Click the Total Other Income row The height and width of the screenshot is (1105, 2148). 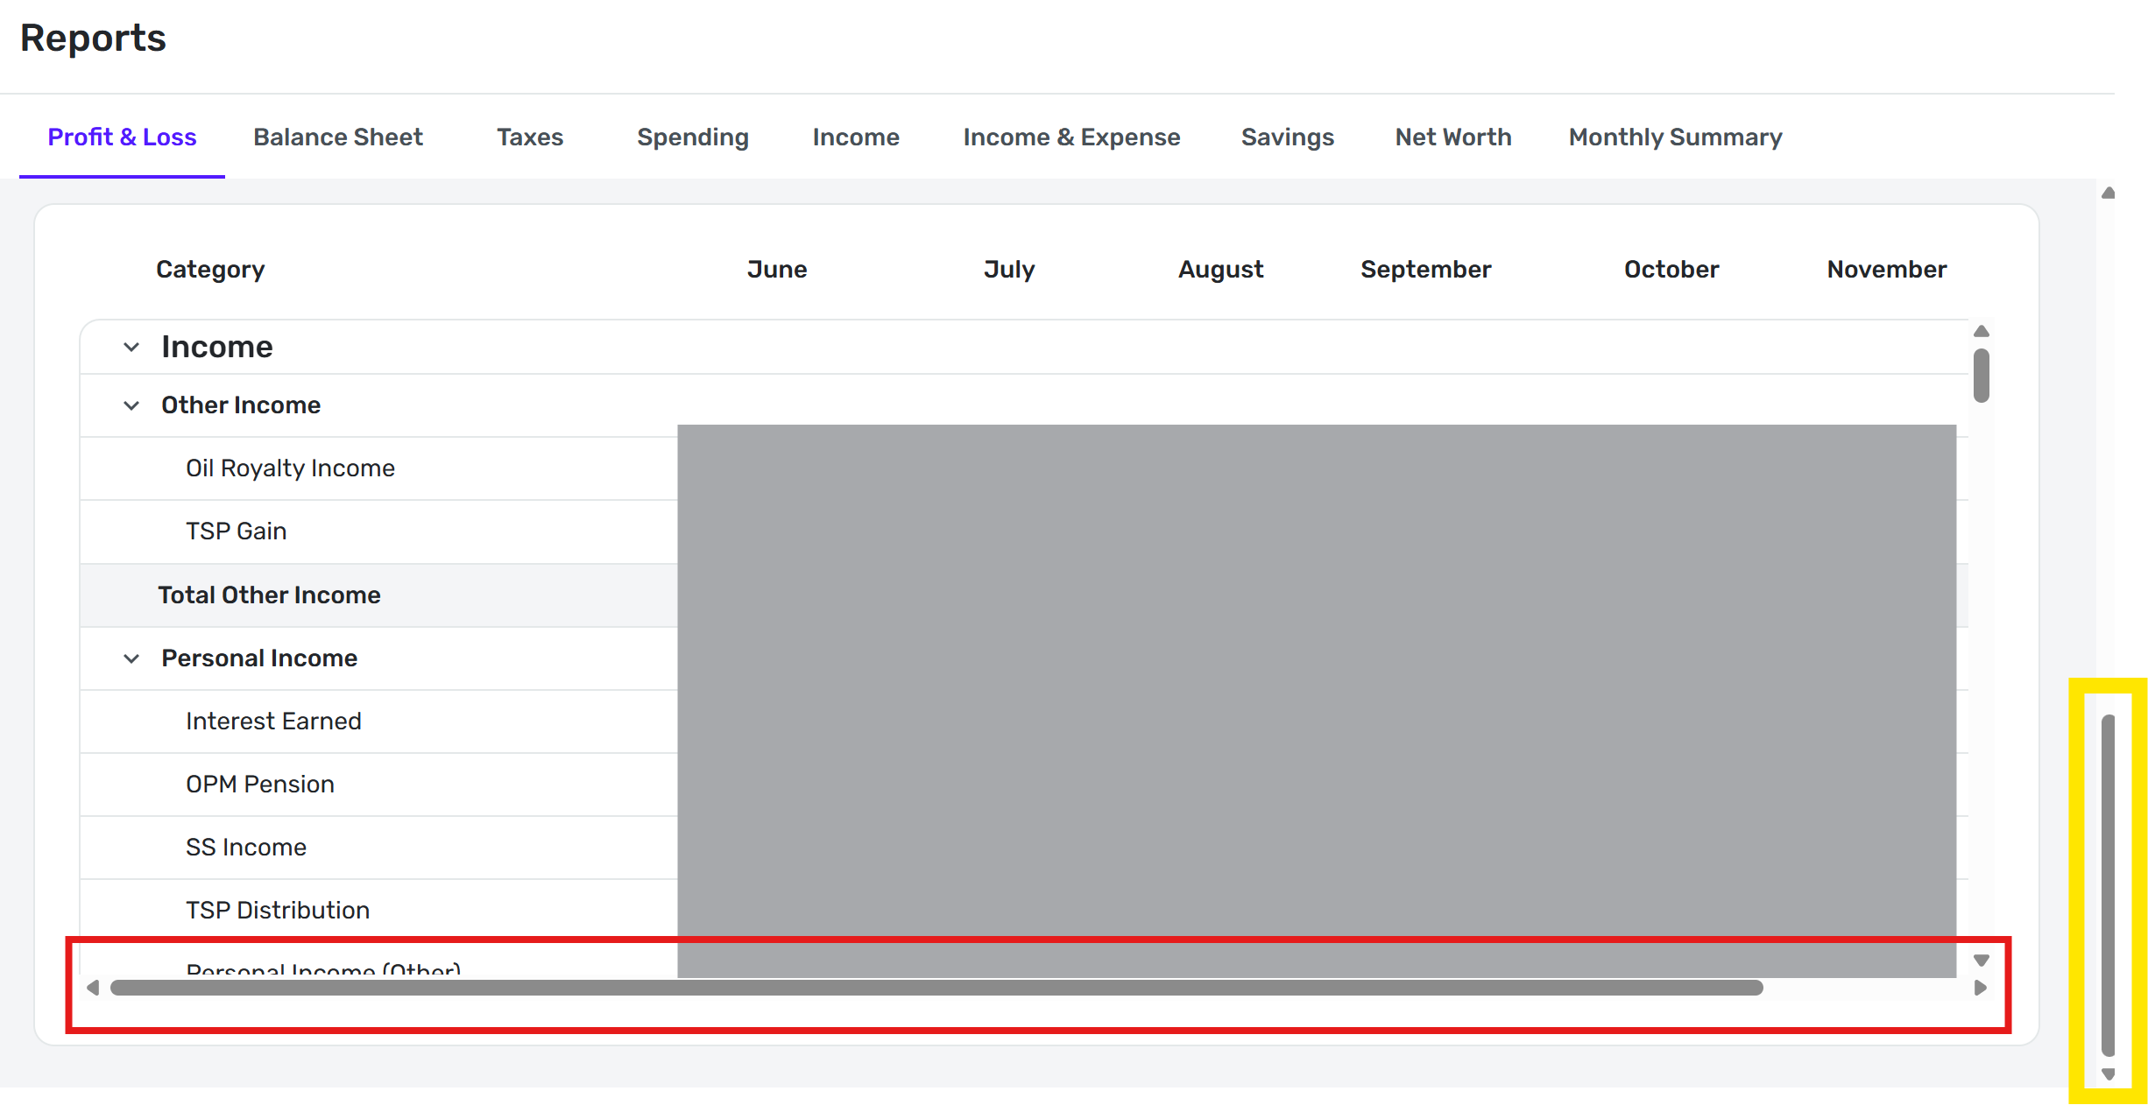pyautogui.click(x=269, y=595)
